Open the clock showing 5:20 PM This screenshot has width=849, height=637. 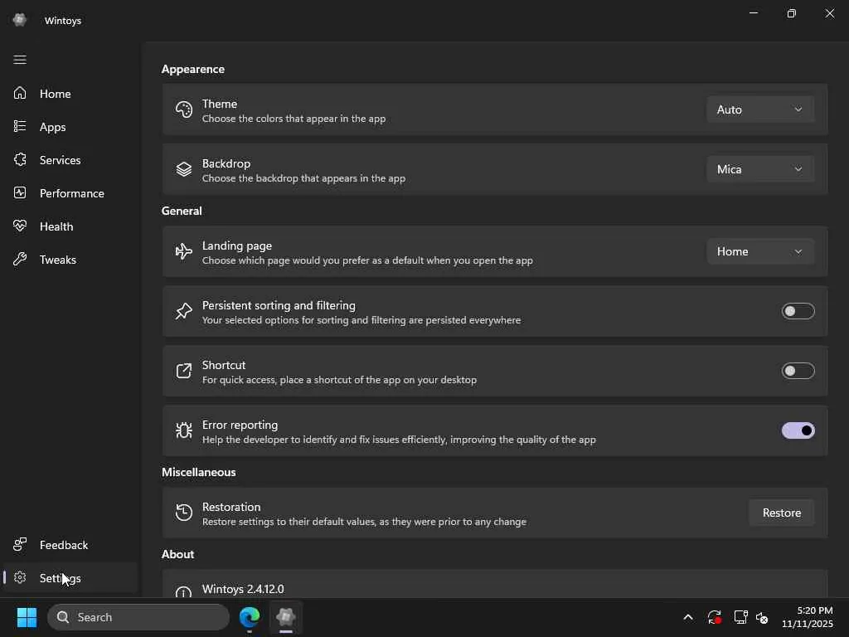tap(807, 617)
